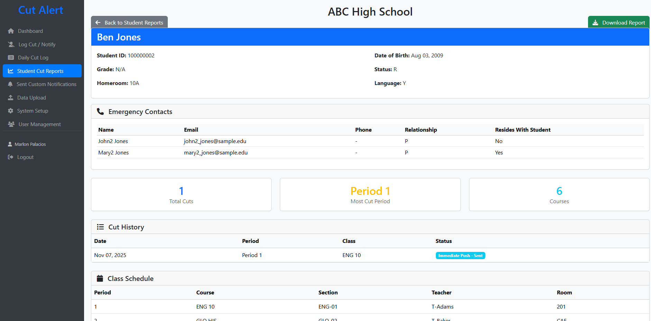Download the report for Ben Jones
Image resolution: width=651 pixels, height=321 pixels.
click(618, 22)
